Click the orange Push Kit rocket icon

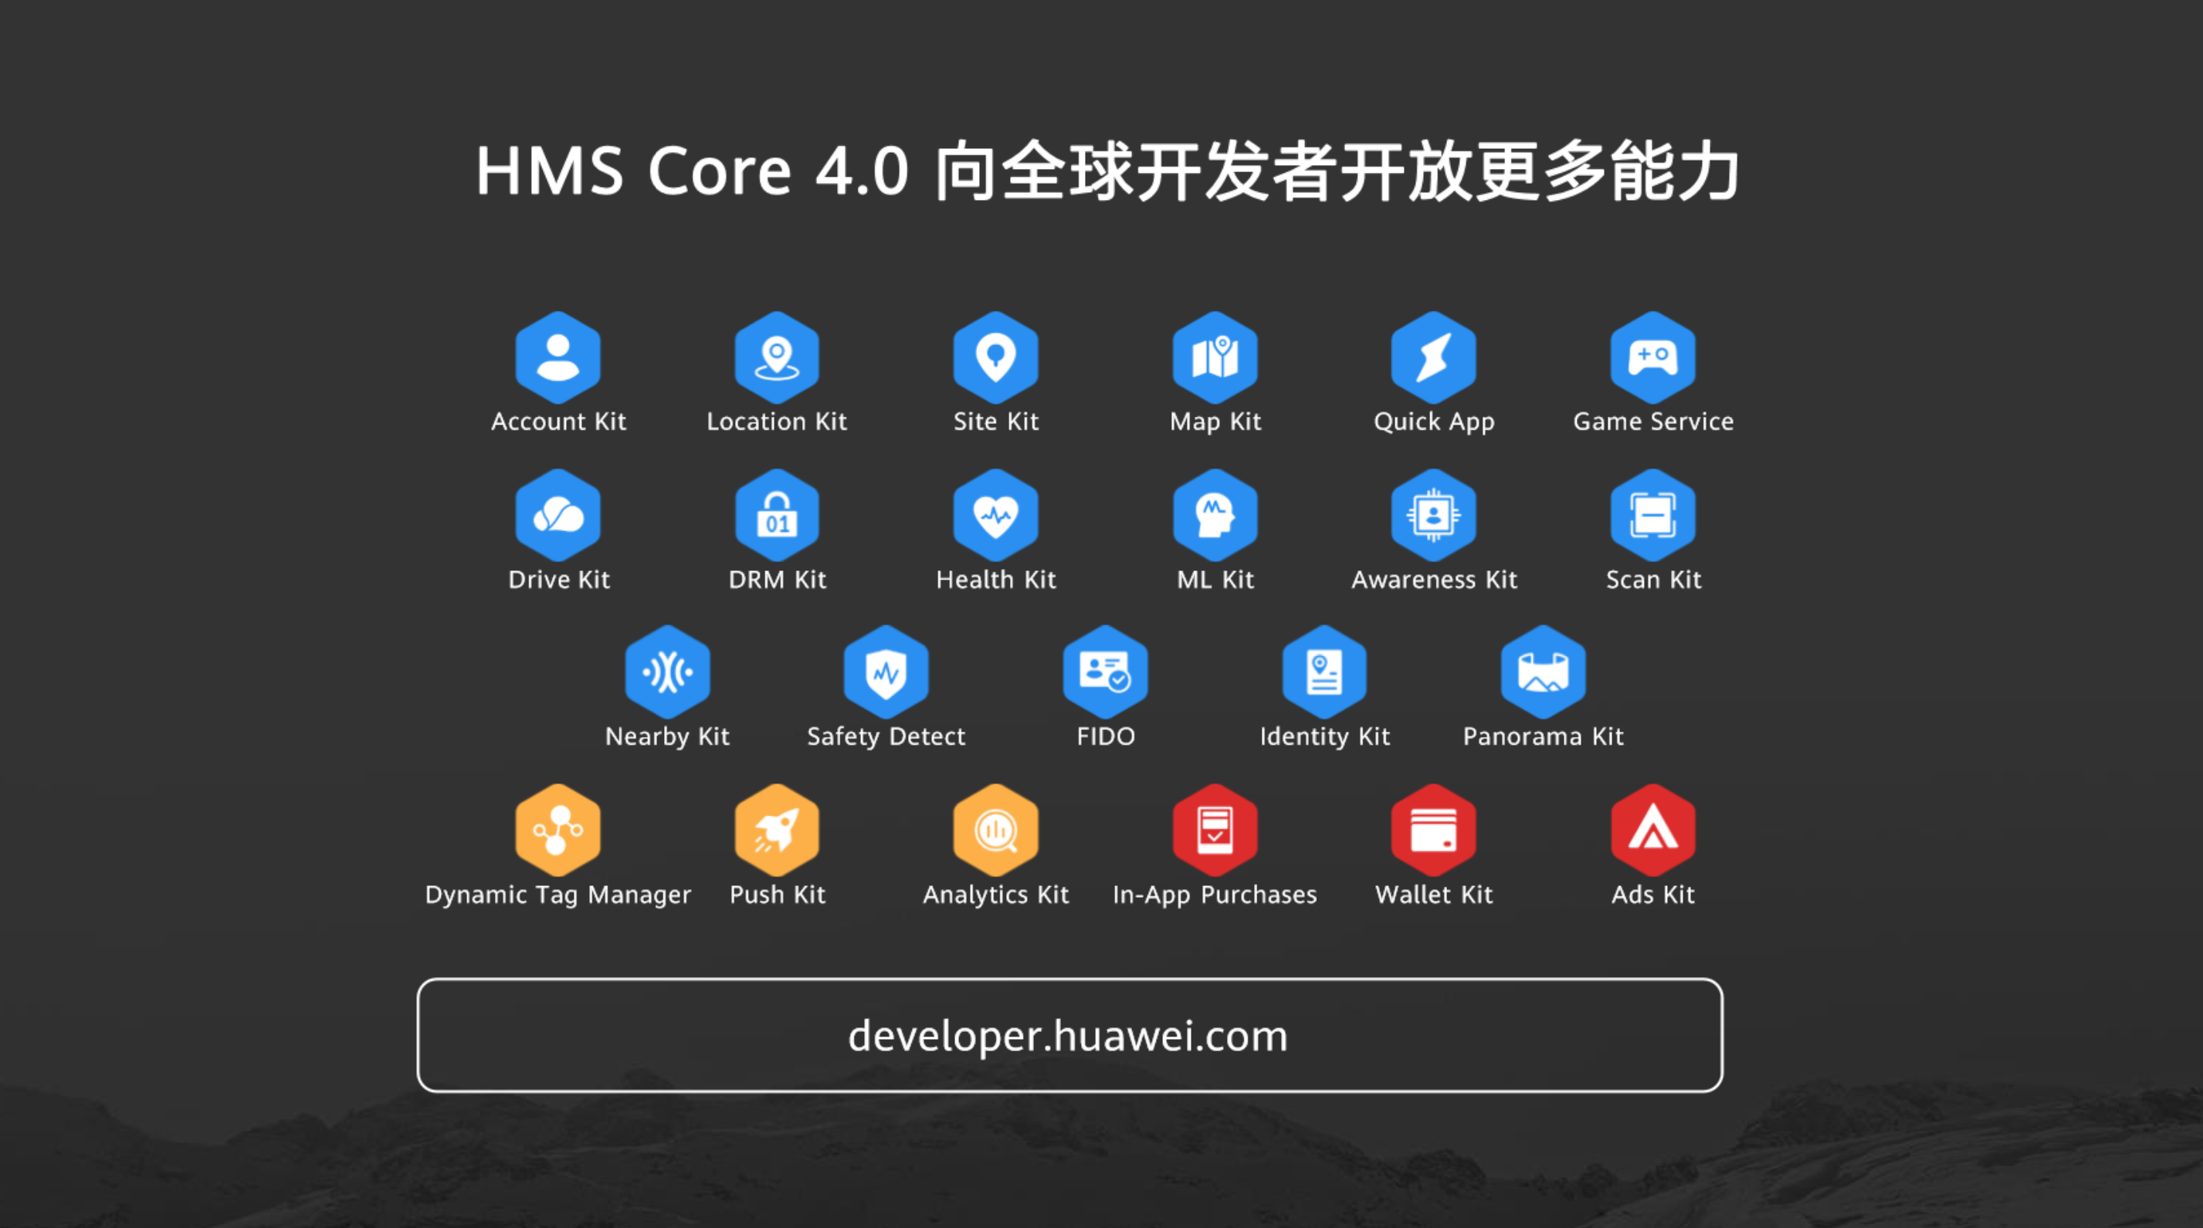tap(777, 830)
